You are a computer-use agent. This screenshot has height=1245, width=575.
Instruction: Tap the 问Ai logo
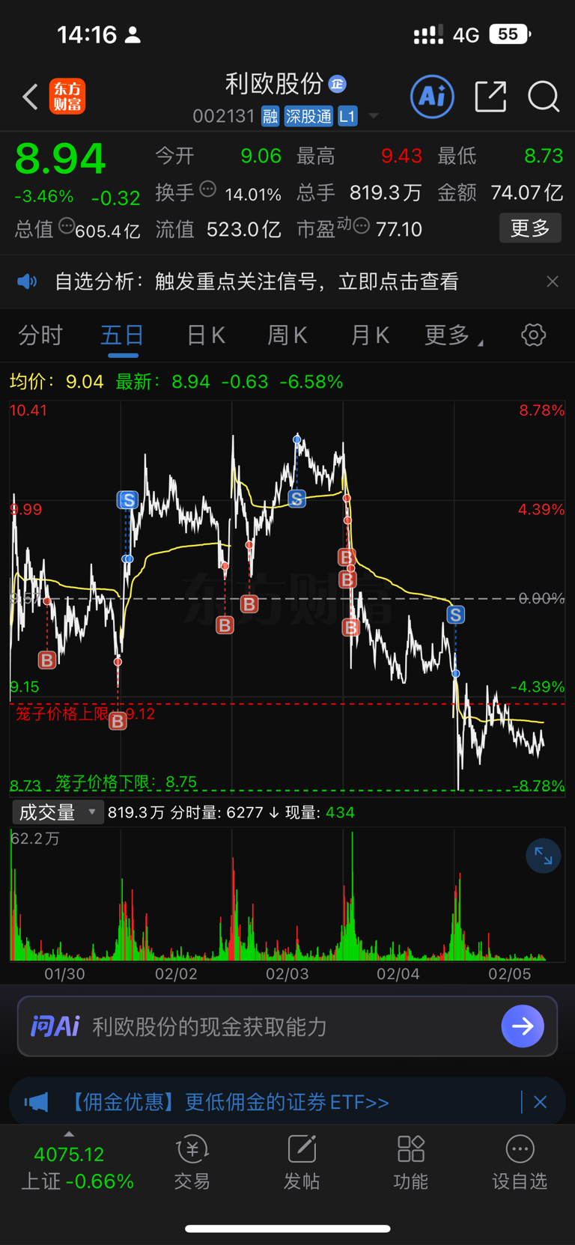coord(55,1026)
